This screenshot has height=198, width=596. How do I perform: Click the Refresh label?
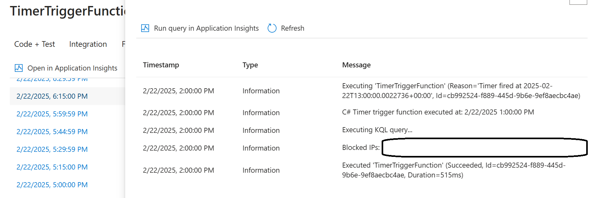coord(292,28)
